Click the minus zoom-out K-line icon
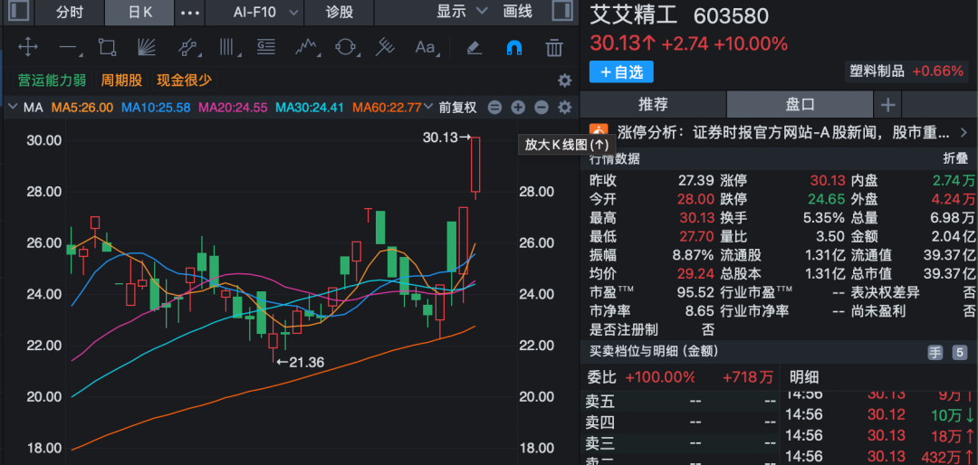 [x=542, y=108]
